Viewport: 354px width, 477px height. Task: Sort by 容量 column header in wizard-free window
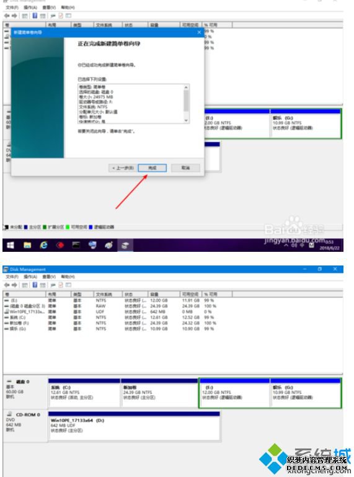point(164,294)
